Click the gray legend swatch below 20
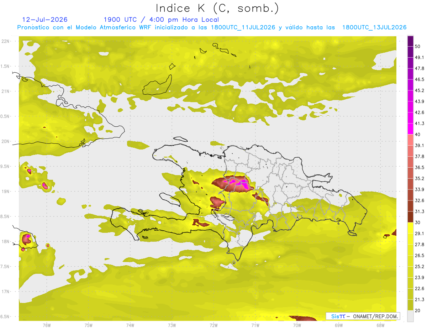This screenshot has height=330, width=427. (x=410, y=316)
